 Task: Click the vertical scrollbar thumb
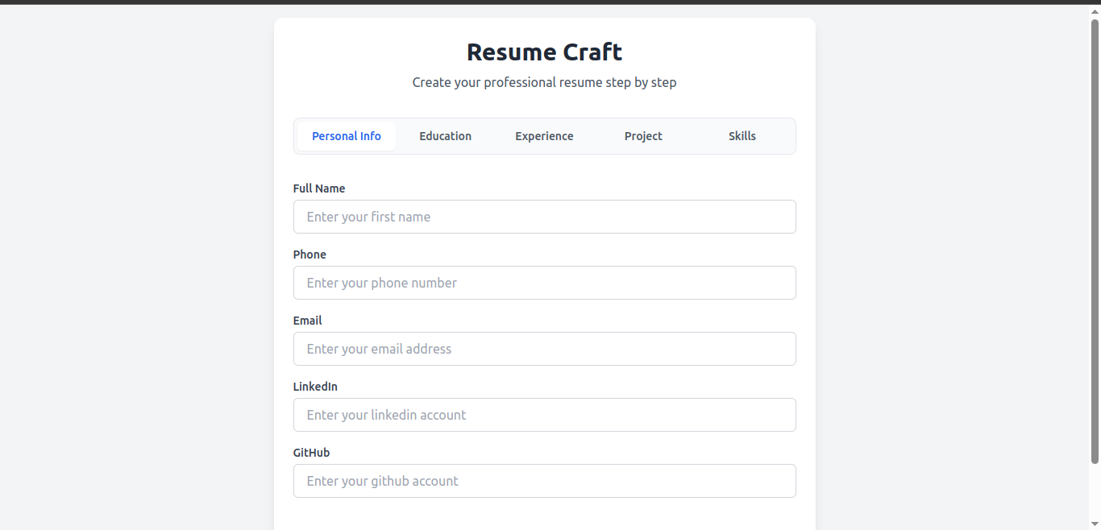(x=1095, y=242)
